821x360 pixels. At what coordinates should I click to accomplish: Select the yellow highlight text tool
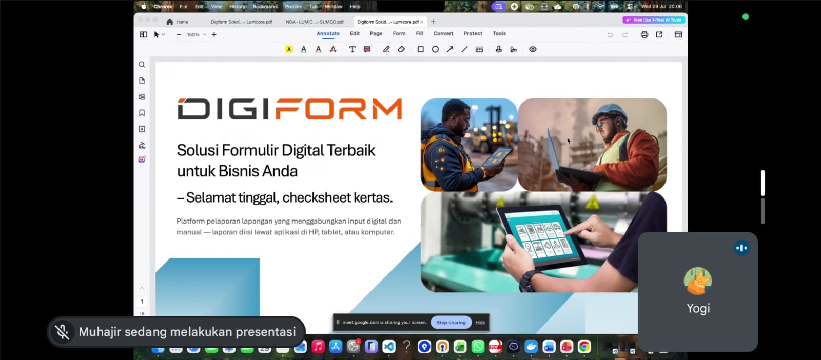point(289,49)
